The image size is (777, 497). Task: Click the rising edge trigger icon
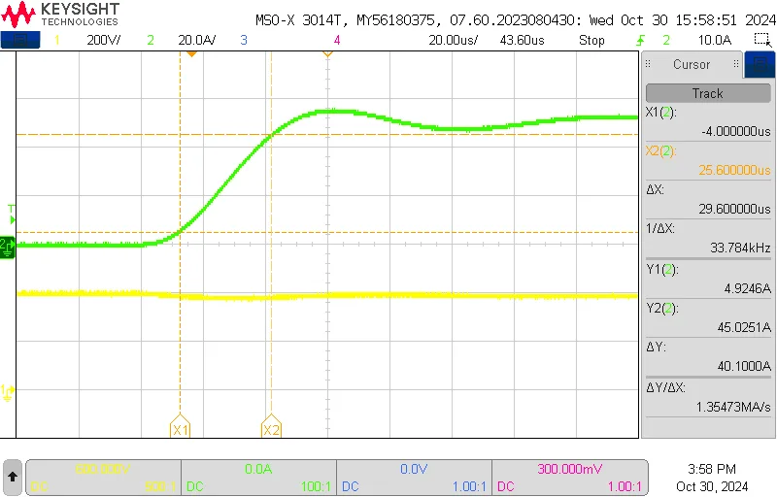(x=640, y=40)
